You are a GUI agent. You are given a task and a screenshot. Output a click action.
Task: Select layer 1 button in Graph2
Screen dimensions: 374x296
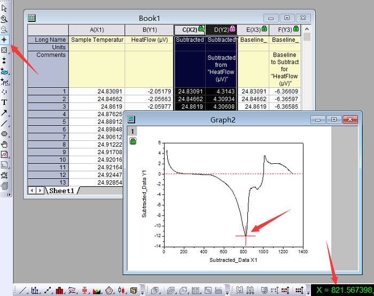(x=133, y=131)
